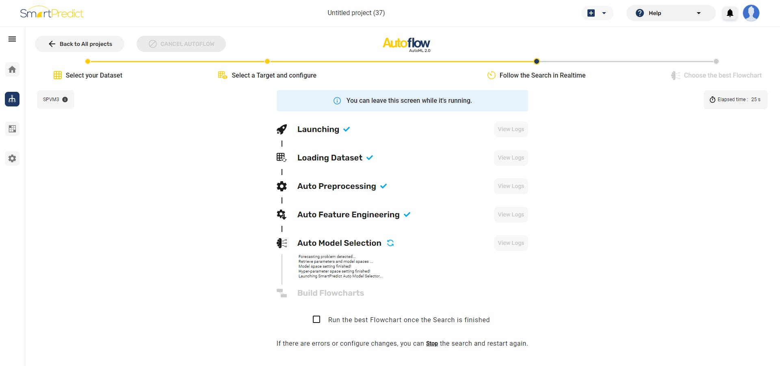Open the user profile avatar
The height and width of the screenshot is (366, 780).
pos(751,13)
